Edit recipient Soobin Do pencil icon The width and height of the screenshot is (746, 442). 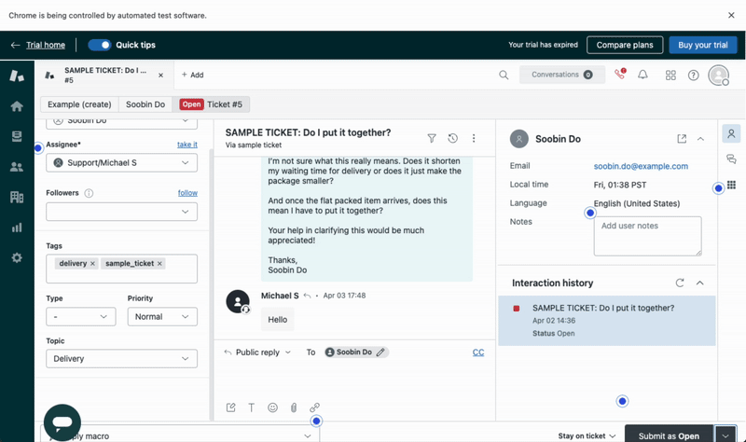pos(380,352)
